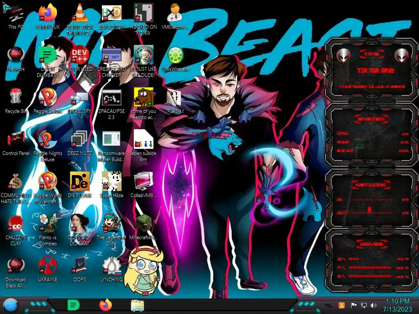Click the orange tray icon
Viewport: 419px width, 314px height.
342,305
